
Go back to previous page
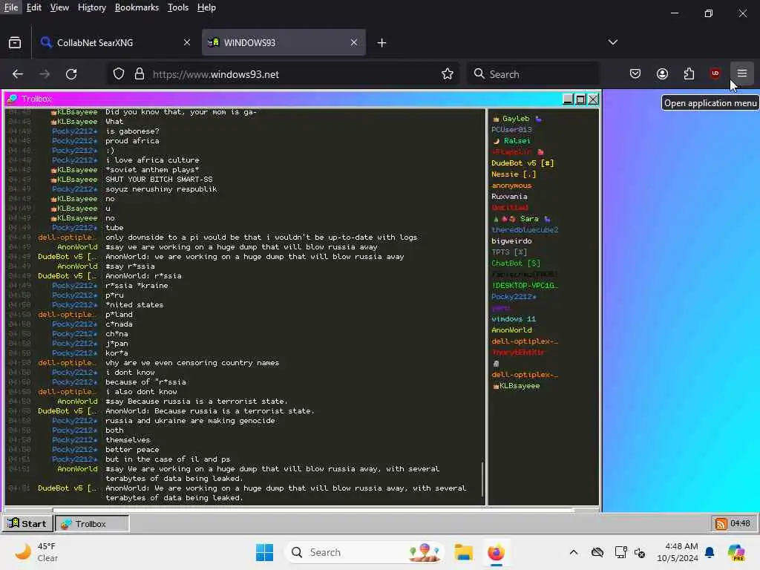point(18,73)
